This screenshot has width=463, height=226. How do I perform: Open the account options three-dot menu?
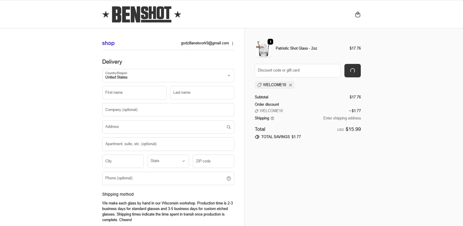233,44
